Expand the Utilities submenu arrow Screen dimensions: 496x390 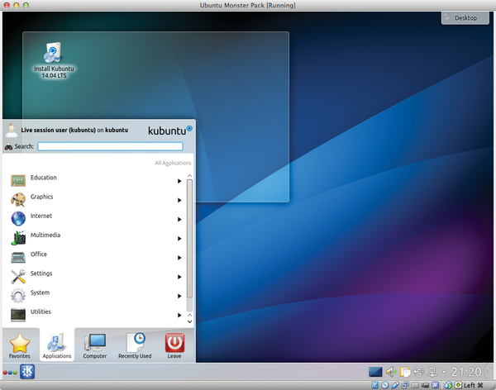[x=179, y=315]
